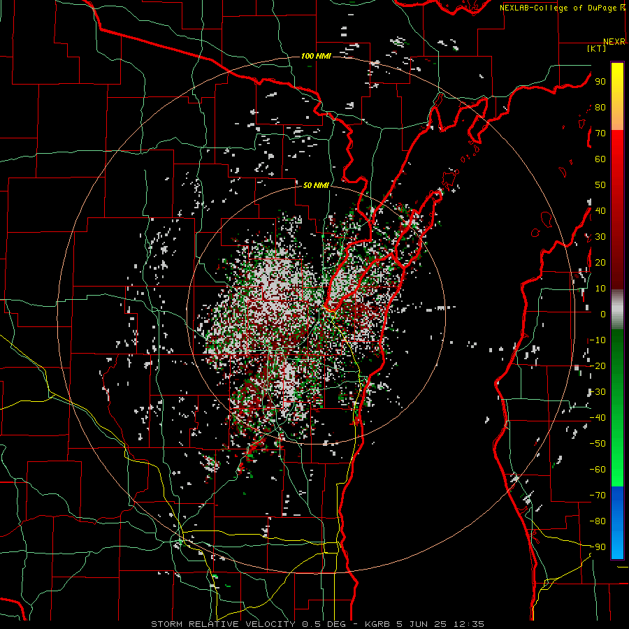The width and height of the screenshot is (629, 629).
Task: Click the -30 value on velocity scale
Action: click(x=598, y=392)
